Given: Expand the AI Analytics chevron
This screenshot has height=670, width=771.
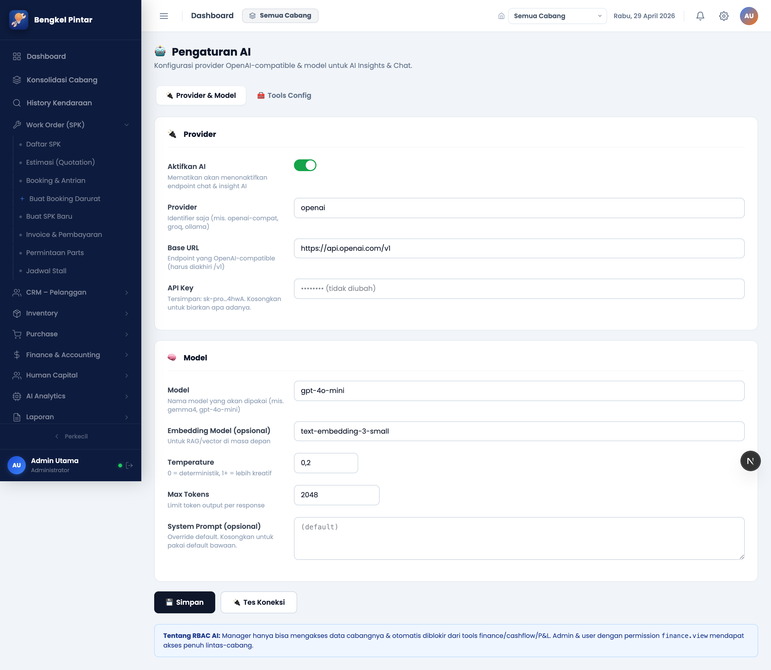Looking at the screenshot, I should coord(127,396).
